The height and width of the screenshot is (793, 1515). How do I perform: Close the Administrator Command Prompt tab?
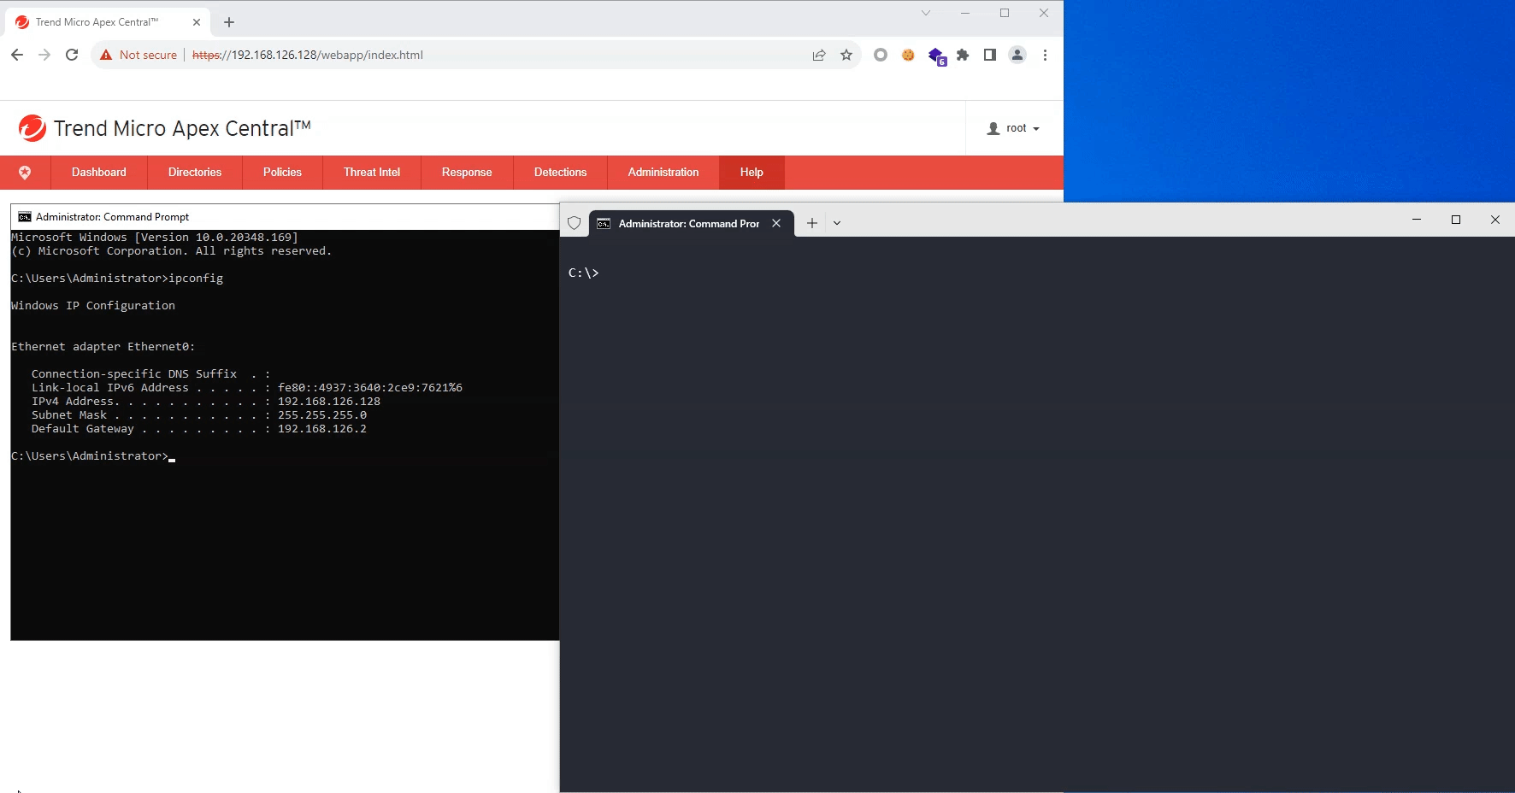pos(776,223)
